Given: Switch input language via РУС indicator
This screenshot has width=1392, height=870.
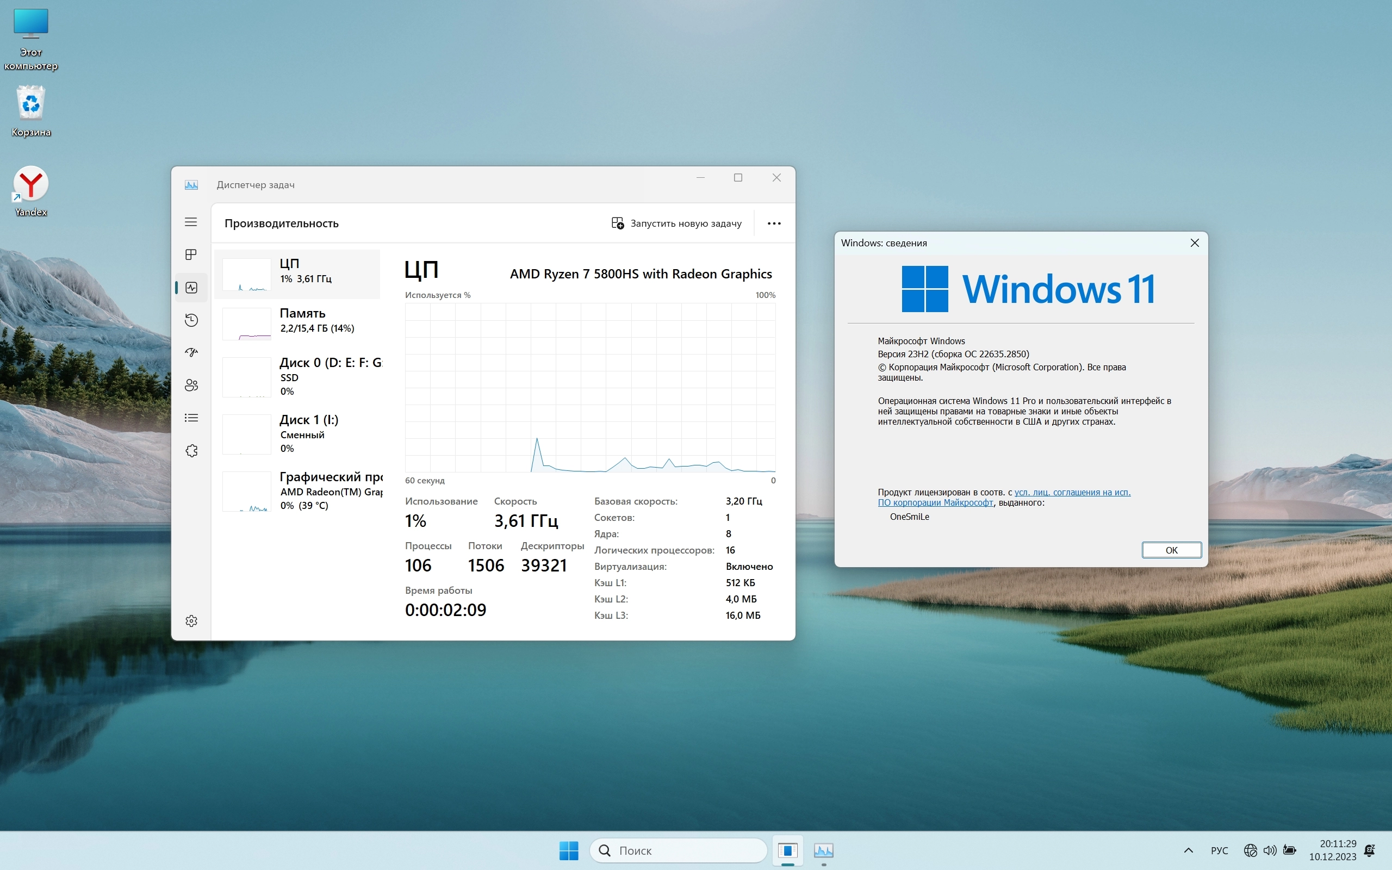Looking at the screenshot, I should click(x=1219, y=850).
